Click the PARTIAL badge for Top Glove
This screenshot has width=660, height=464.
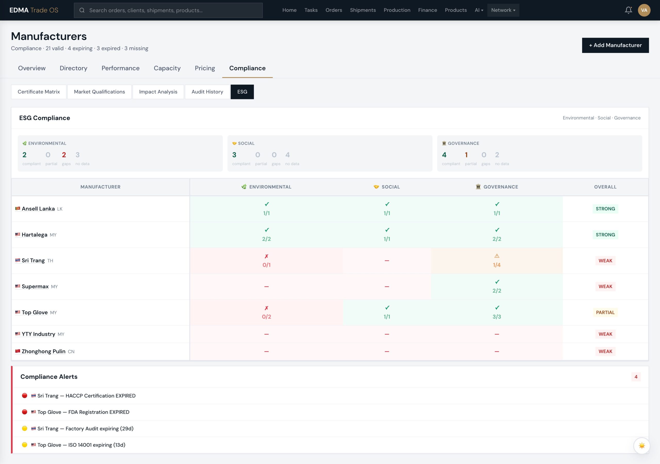tap(605, 312)
